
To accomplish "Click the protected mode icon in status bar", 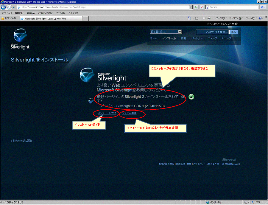I will click(246, 202).
